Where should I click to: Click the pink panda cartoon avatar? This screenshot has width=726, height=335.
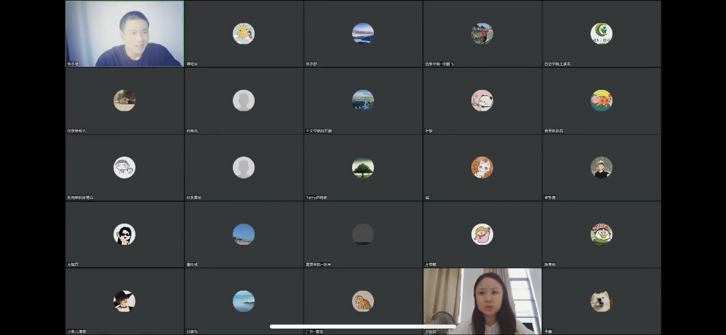482,100
